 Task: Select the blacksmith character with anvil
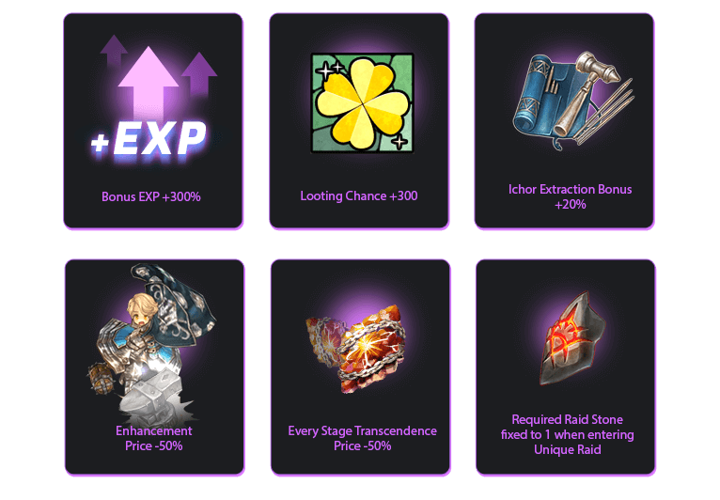click(151, 343)
